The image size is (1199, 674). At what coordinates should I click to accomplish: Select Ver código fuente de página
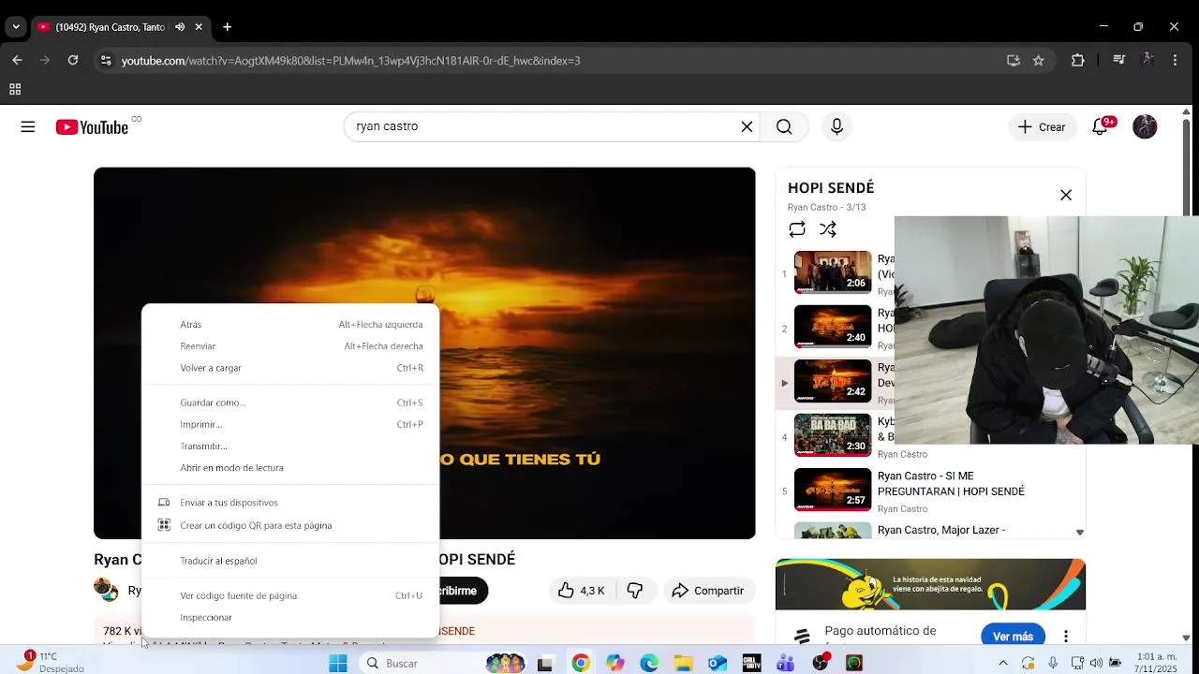point(290,595)
